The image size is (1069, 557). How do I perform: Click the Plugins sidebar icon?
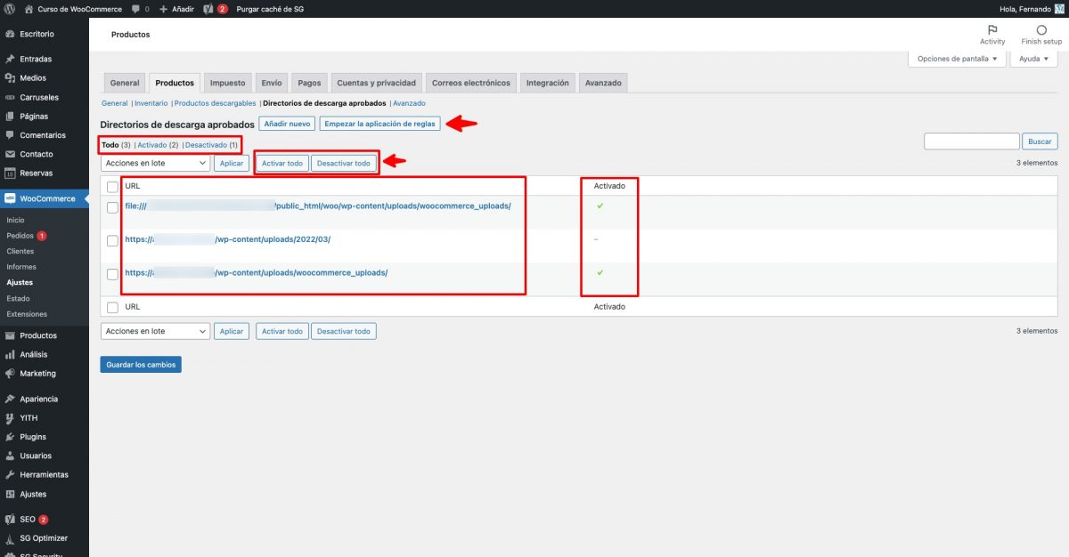point(10,437)
